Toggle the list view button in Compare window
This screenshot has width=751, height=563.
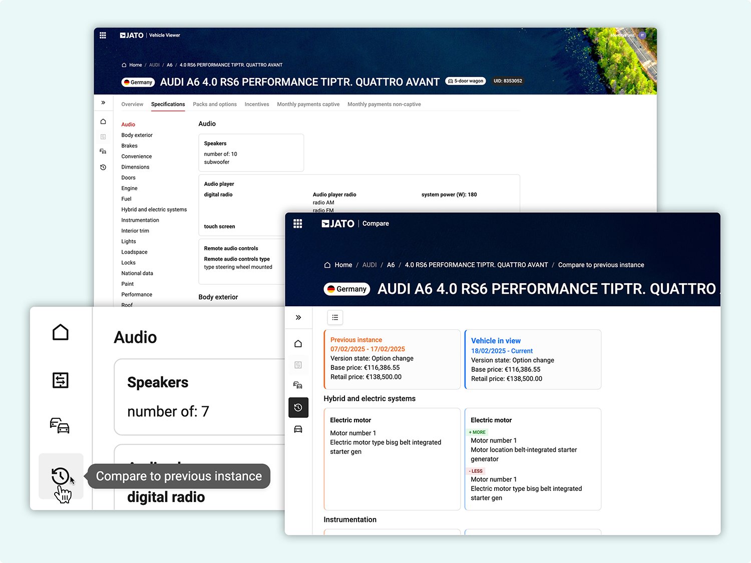335,317
